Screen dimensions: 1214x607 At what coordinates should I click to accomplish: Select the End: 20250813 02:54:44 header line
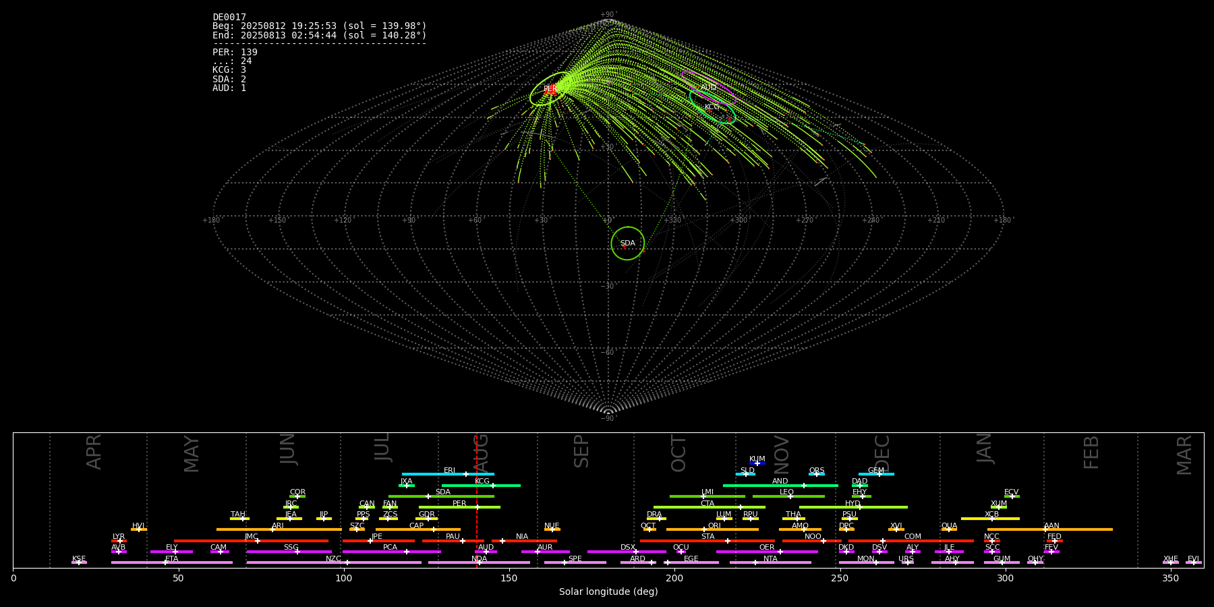(x=320, y=35)
